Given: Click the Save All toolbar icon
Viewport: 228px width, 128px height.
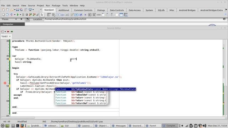Looking at the screenshot, I should point(21,10).
